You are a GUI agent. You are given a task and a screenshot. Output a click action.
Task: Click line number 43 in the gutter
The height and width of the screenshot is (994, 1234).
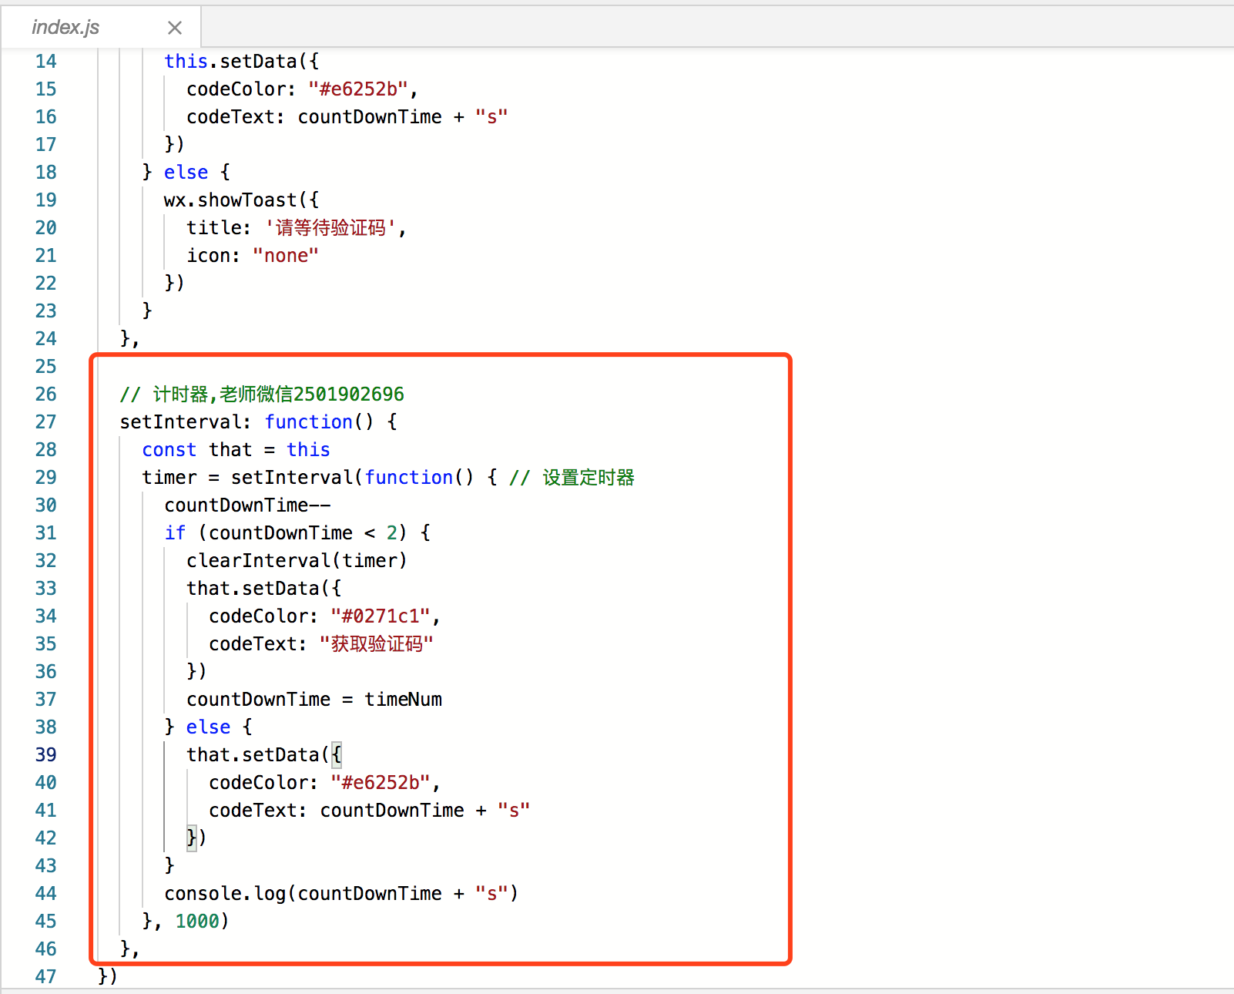pyautogui.click(x=46, y=866)
